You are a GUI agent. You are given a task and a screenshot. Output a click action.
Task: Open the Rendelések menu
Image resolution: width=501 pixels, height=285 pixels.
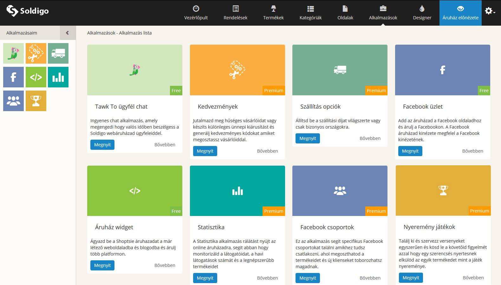point(235,13)
